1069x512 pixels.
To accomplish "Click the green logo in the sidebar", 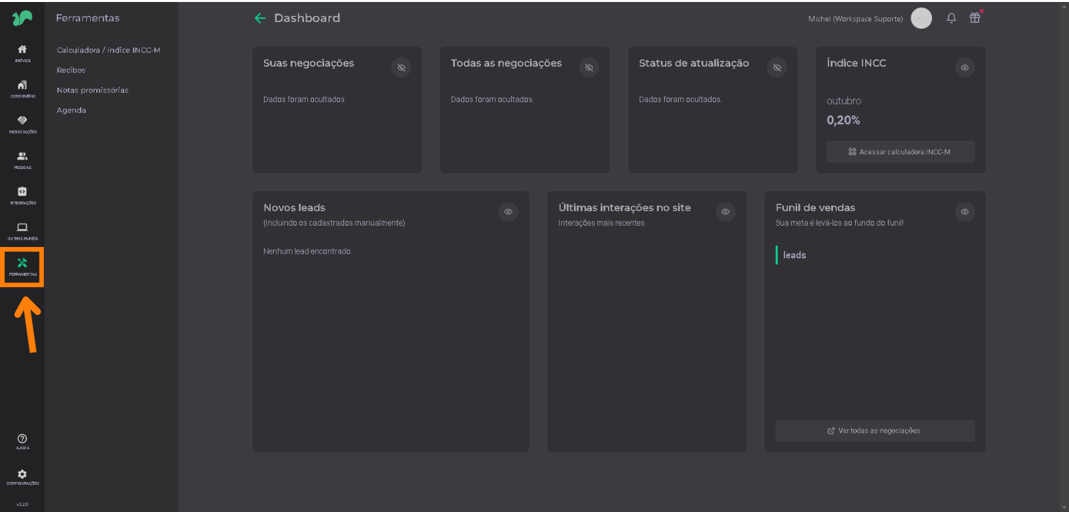I will [x=22, y=18].
